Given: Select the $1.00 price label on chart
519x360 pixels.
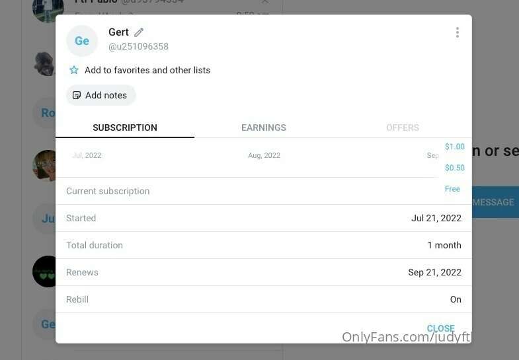Looking at the screenshot, I should 454,147.
